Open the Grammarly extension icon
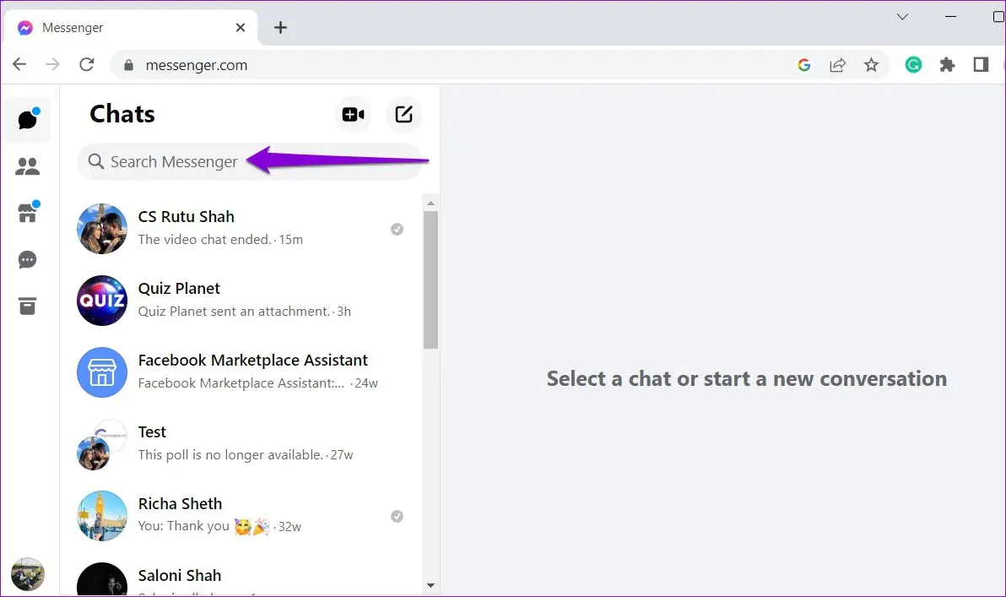 point(913,64)
